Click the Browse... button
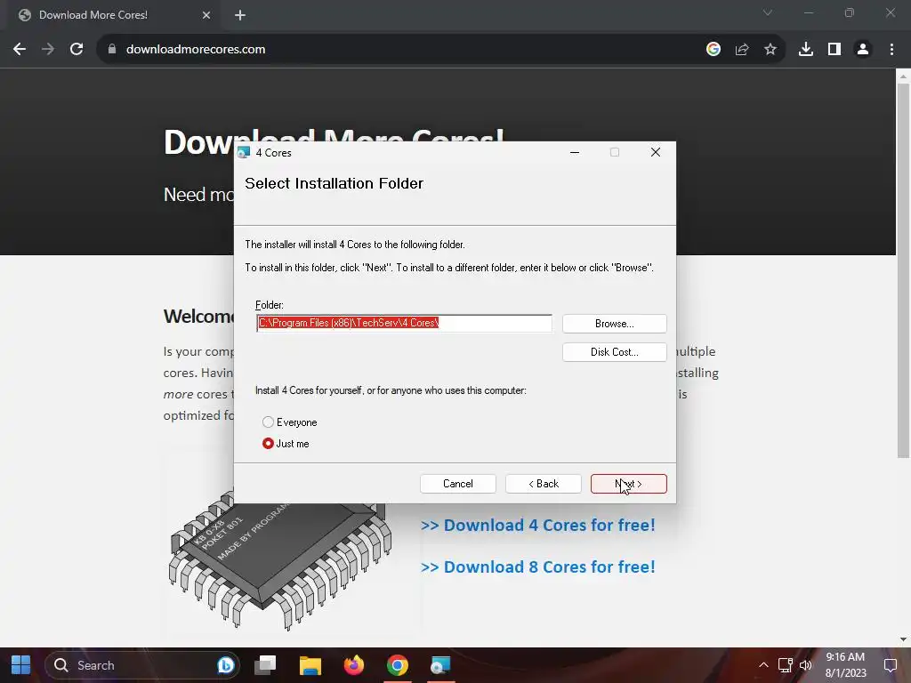This screenshot has height=683, width=911. pos(614,324)
